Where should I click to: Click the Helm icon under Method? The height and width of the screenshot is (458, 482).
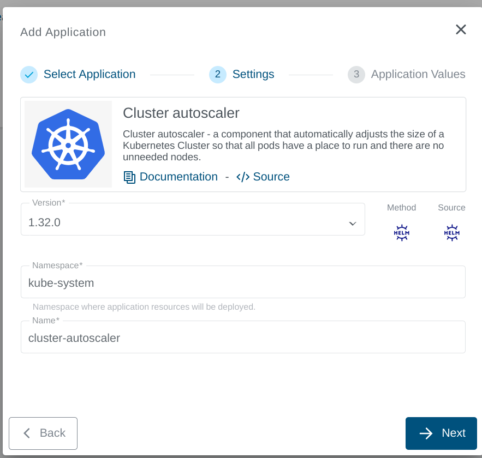402,232
